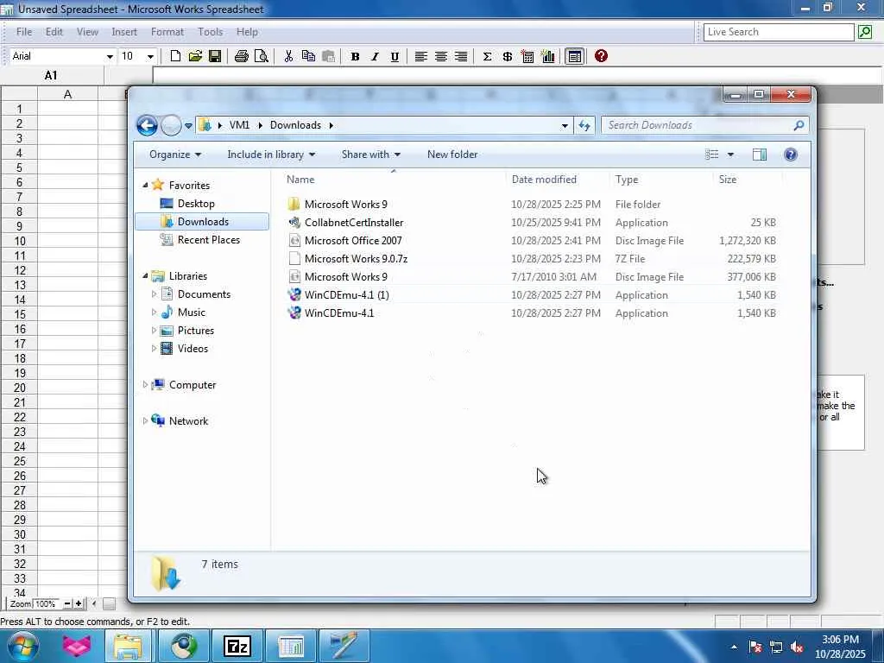Apply currency format with dollar icon

coord(508,56)
